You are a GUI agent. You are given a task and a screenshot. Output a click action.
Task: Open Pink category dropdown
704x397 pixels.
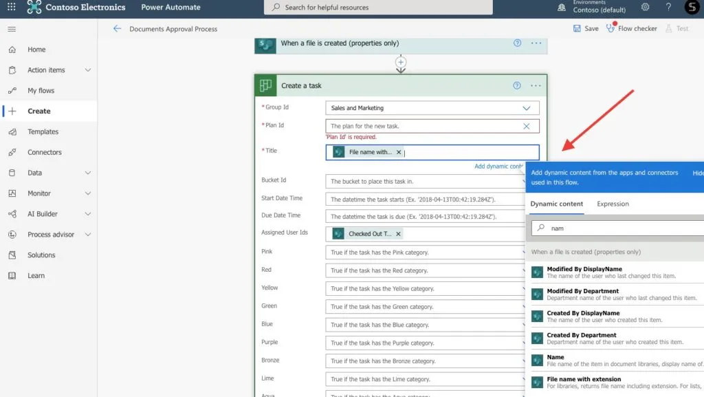point(425,253)
